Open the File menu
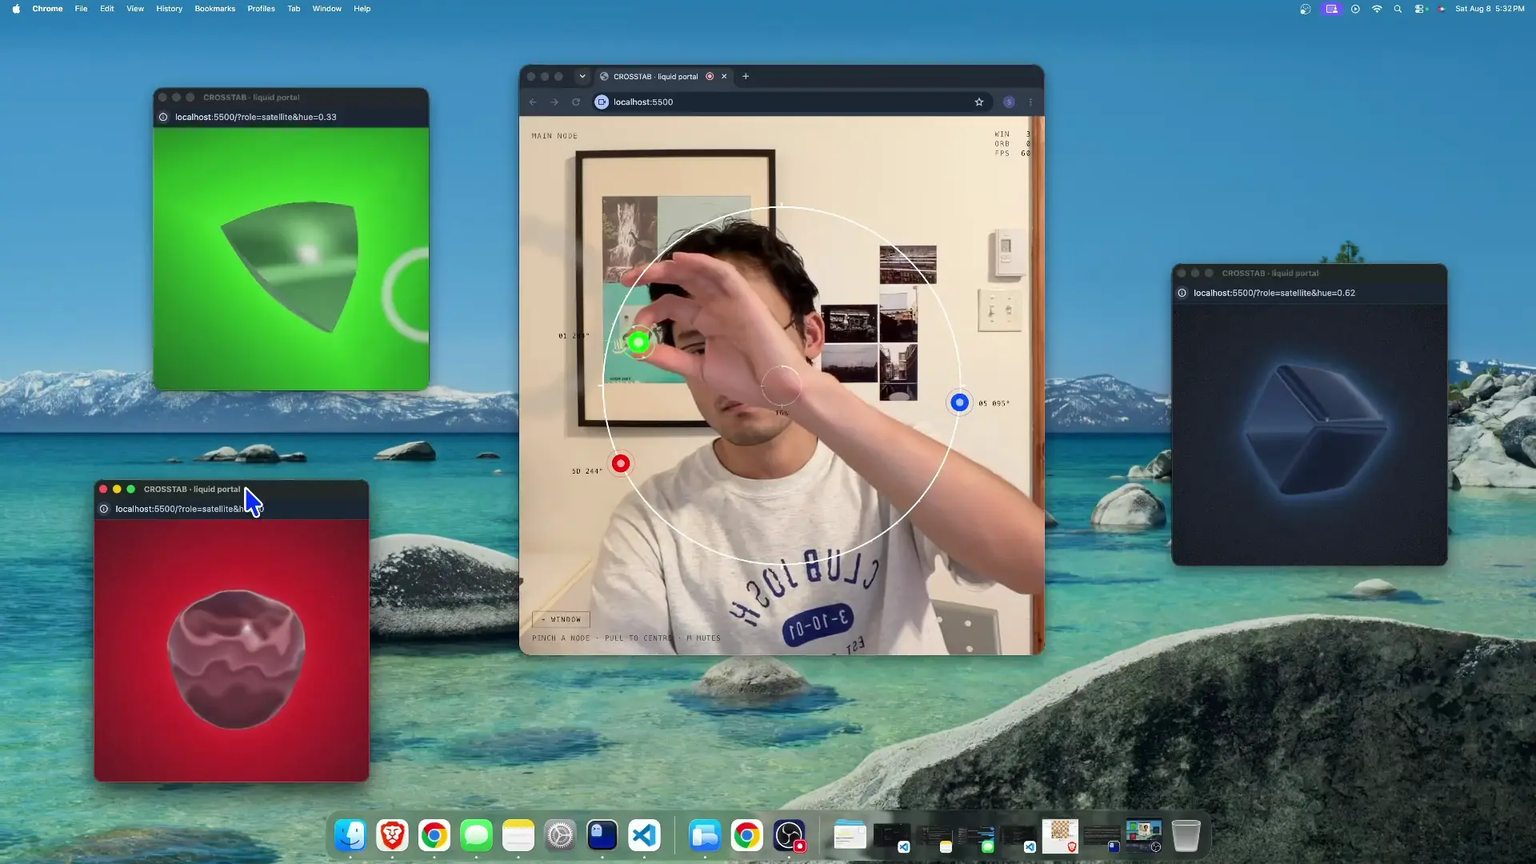 click(x=81, y=9)
